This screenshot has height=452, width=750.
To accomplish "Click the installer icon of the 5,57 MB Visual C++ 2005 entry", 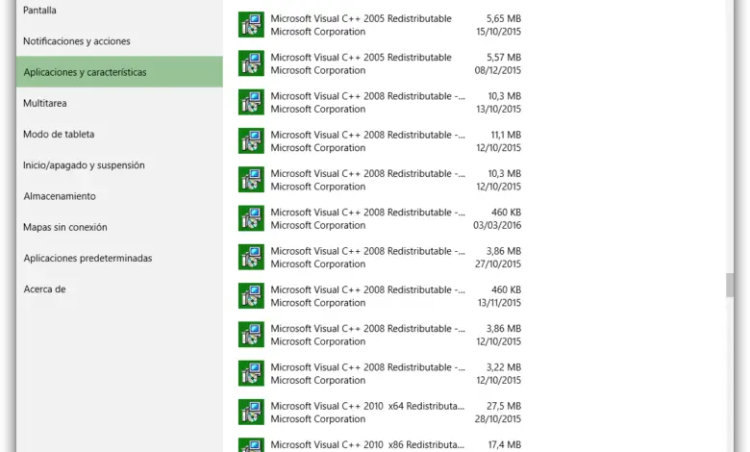I will point(251,63).
